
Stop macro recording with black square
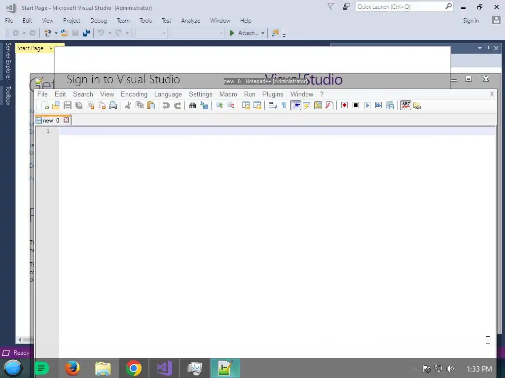[x=356, y=105]
